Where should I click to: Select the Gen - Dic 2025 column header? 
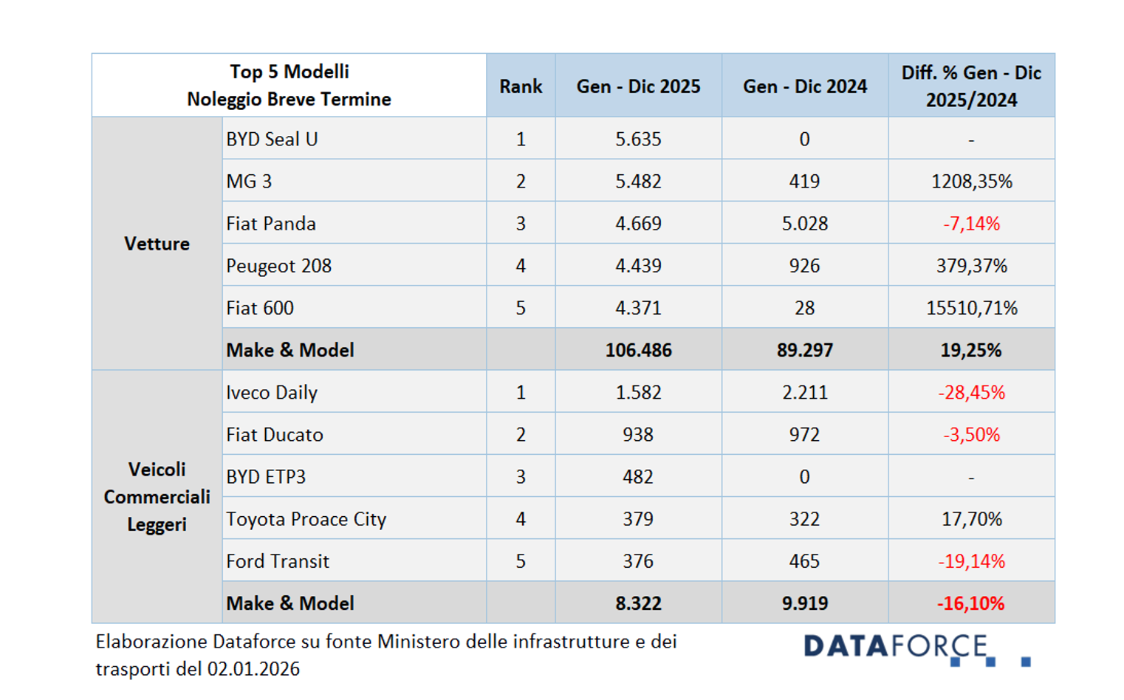point(638,86)
